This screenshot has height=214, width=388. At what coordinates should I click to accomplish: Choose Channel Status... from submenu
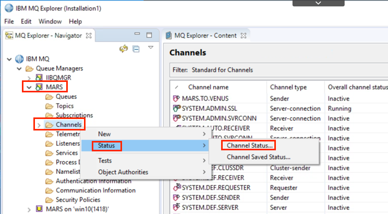tap(264, 146)
